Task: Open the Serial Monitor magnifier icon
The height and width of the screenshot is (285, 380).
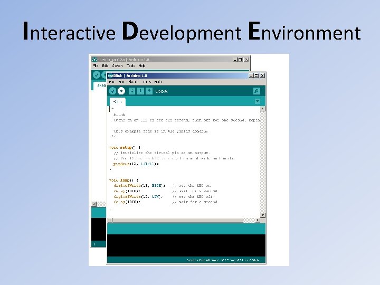Action: tap(256, 91)
